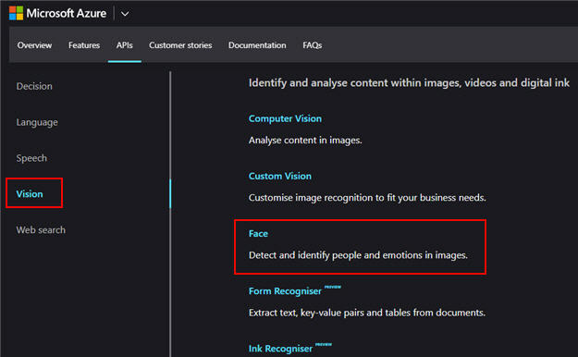Viewport: 578px width, 357px height.
Task: Open the Ink Recogniser link
Action: (x=280, y=349)
